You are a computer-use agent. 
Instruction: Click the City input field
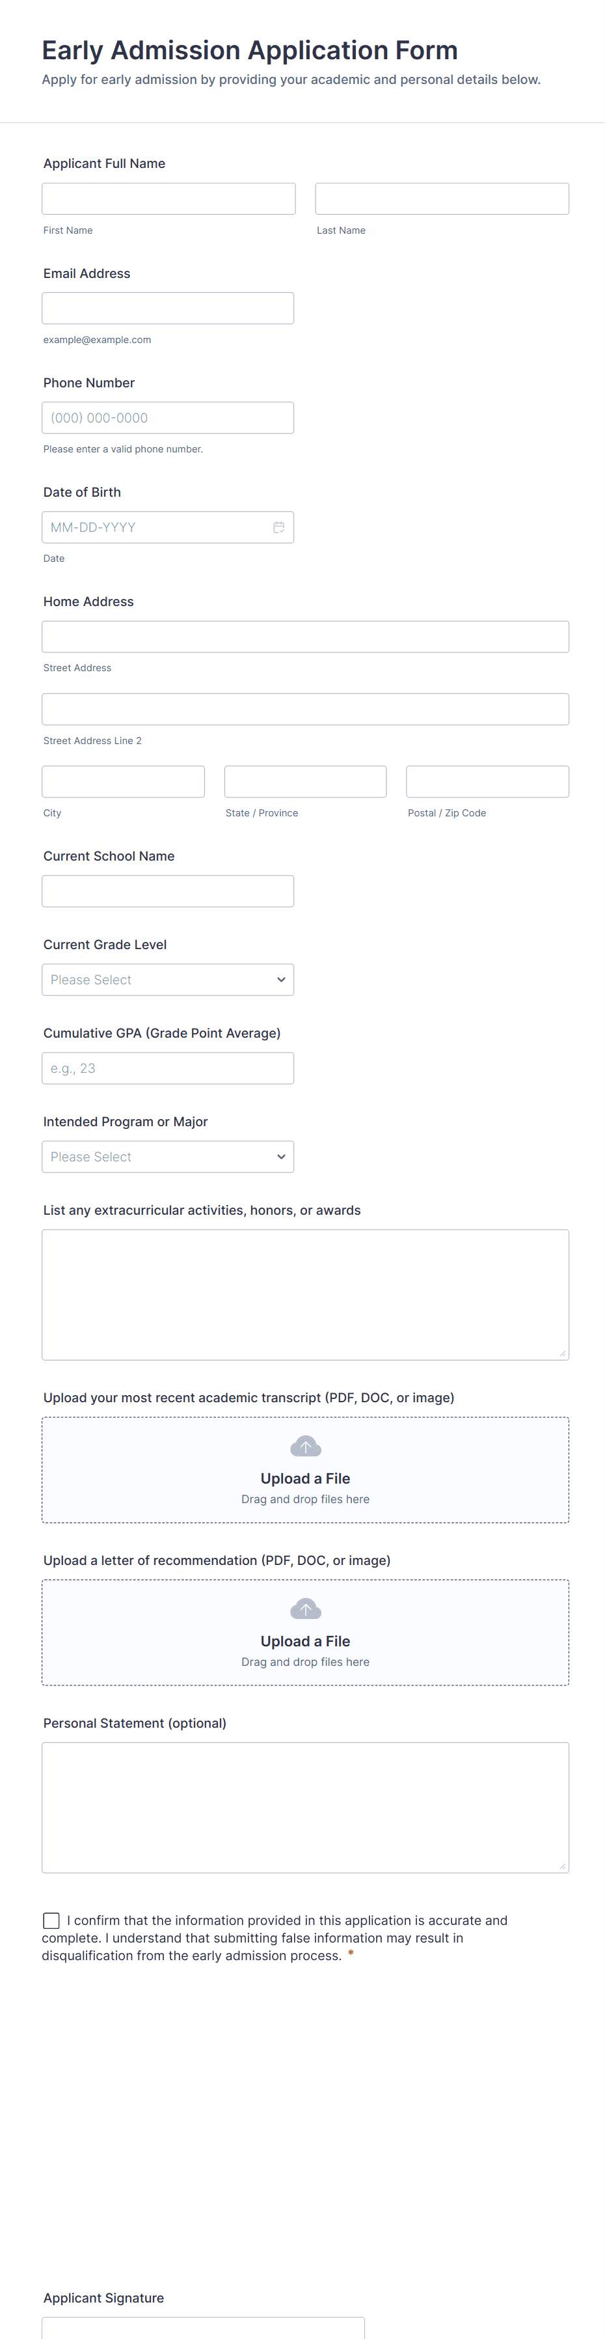point(122,781)
